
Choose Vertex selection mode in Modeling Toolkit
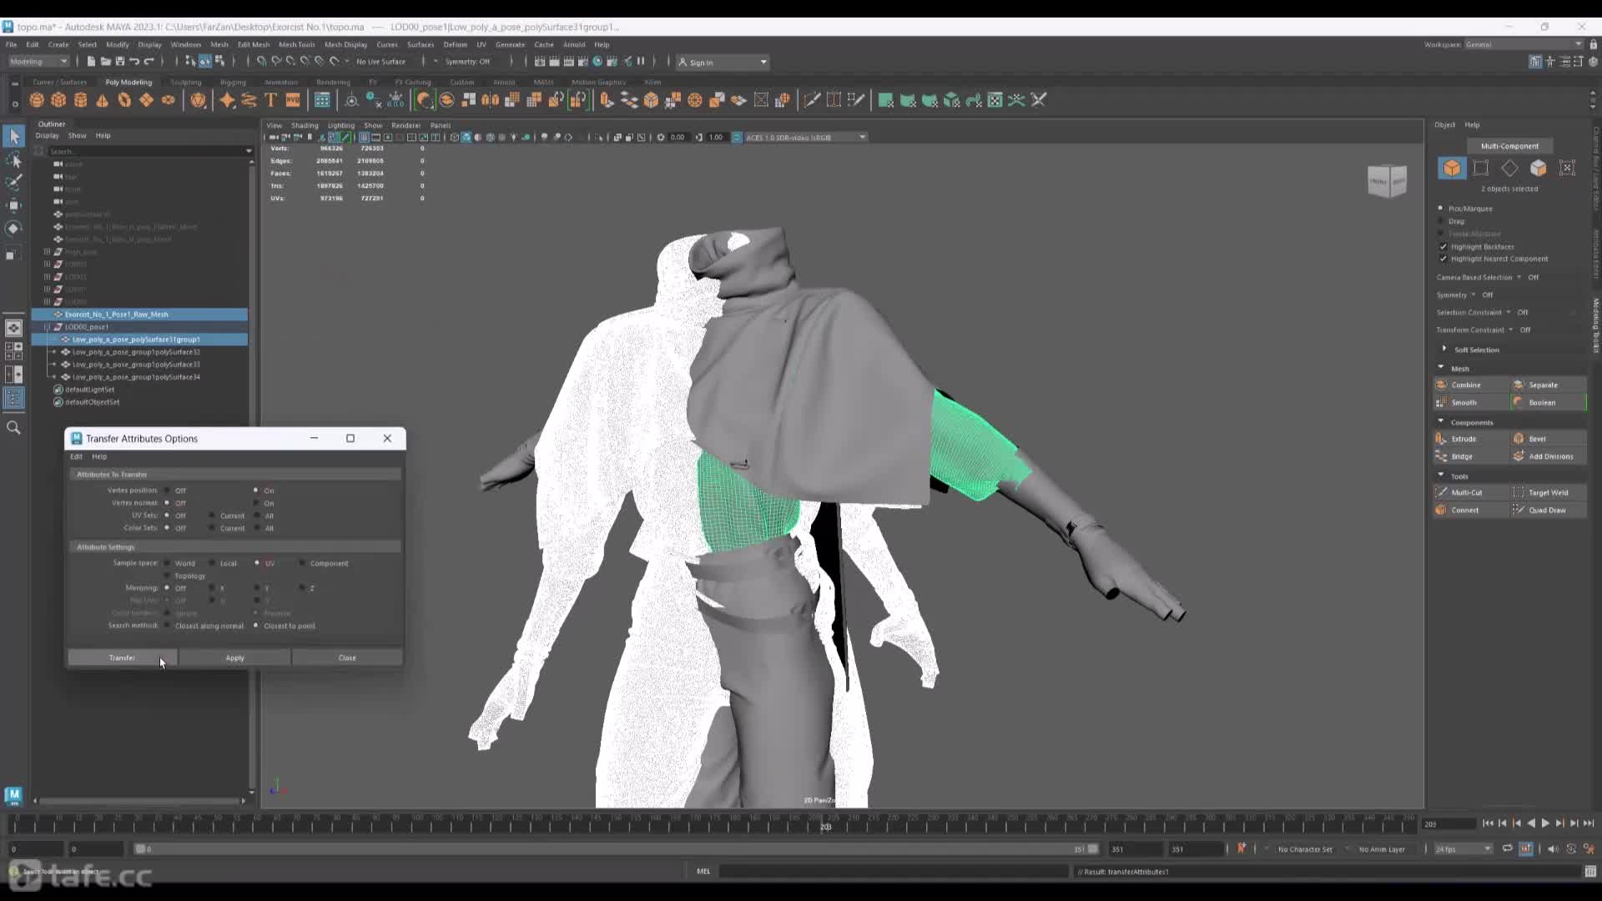pos(1481,168)
